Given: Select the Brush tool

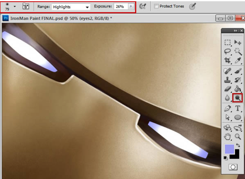Looking at the screenshot, I should [238, 71].
